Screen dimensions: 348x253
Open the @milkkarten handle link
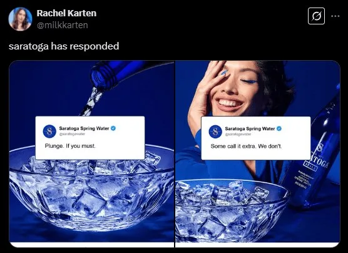pyautogui.click(x=63, y=25)
